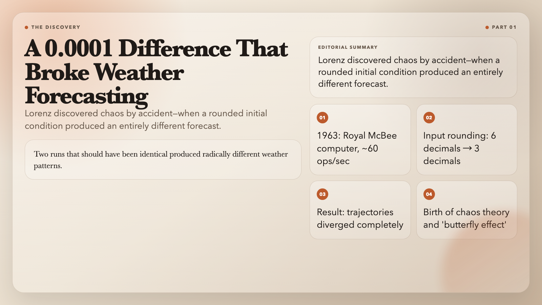The height and width of the screenshot is (305, 542).
Task: Select the '1963: Royal McBee computer' card text
Action: point(357,148)
